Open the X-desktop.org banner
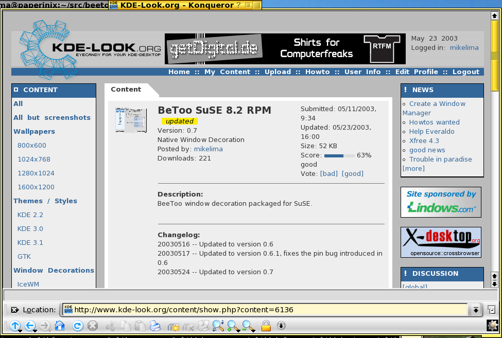Image resolution: width=502 pixels, height=338 pixels. [441, 242]
